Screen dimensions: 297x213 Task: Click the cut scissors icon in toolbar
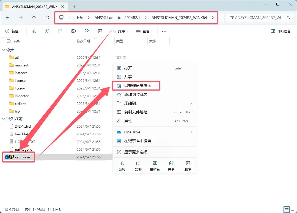(x=34, y=31)
